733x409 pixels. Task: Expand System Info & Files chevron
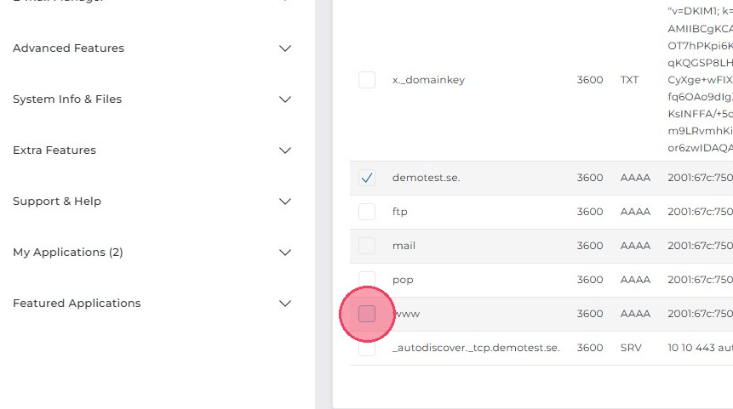coord(285,99)
